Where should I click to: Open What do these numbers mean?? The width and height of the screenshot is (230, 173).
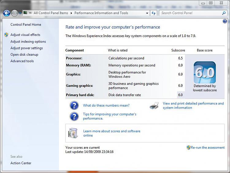(106, 105)
